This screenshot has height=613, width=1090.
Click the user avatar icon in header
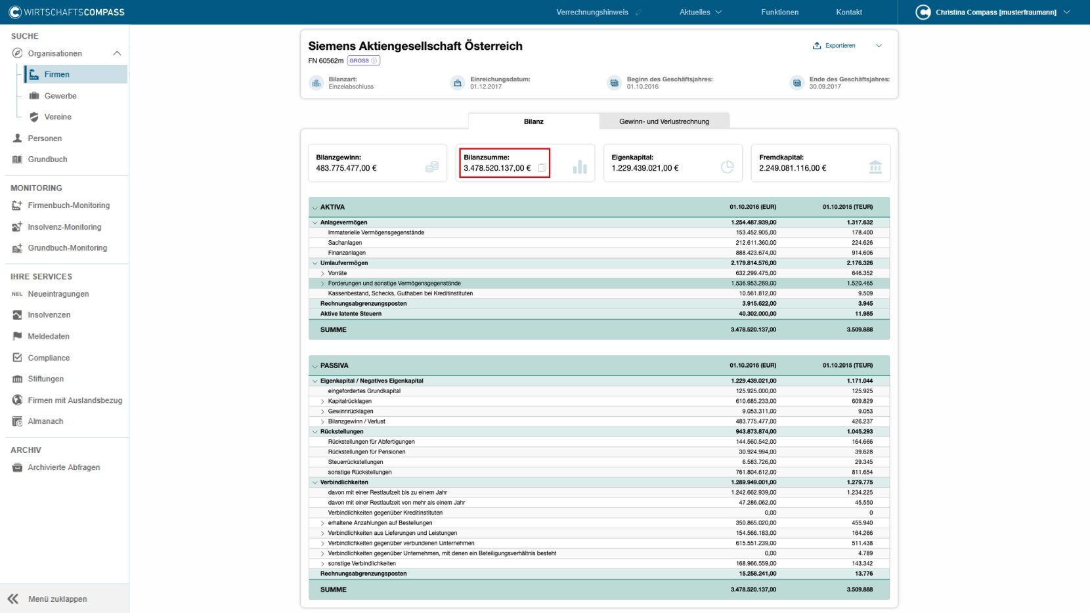(923, 12)
